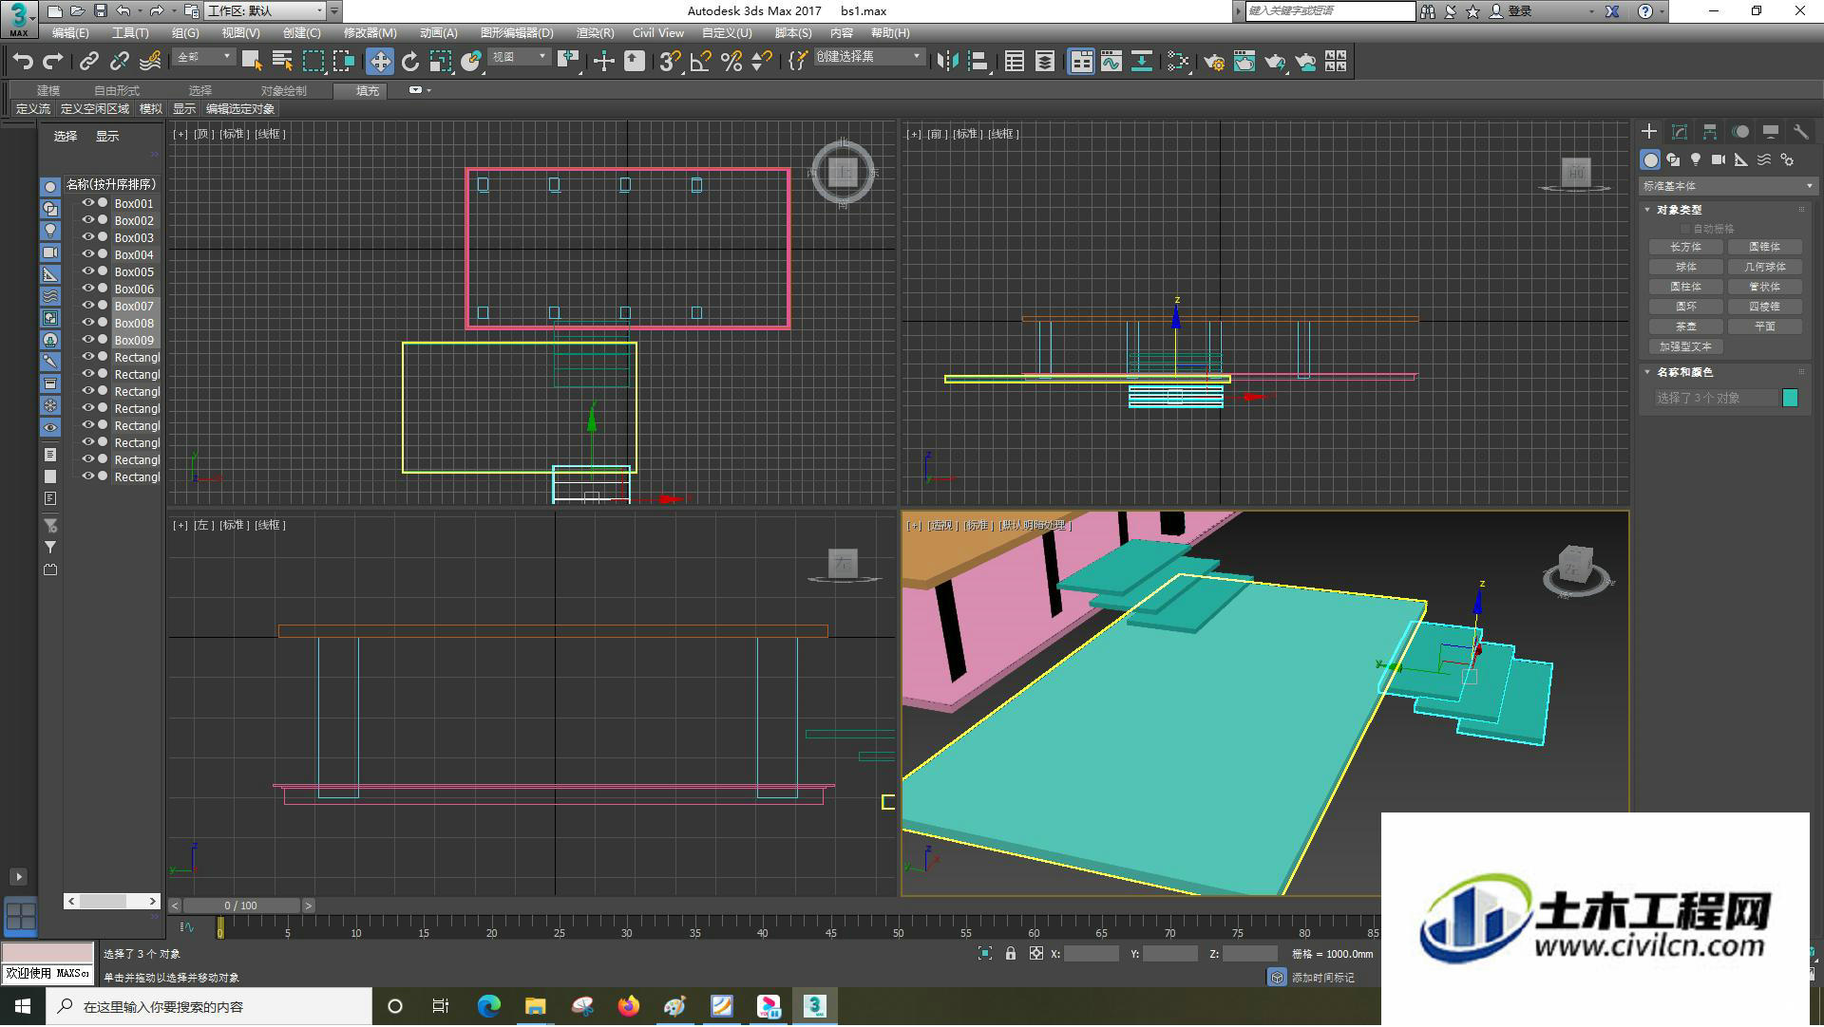This screenshot has width=1824, height=1027.
Task: Click the explorer horizontal scrollbar
Action: (112, 901)
